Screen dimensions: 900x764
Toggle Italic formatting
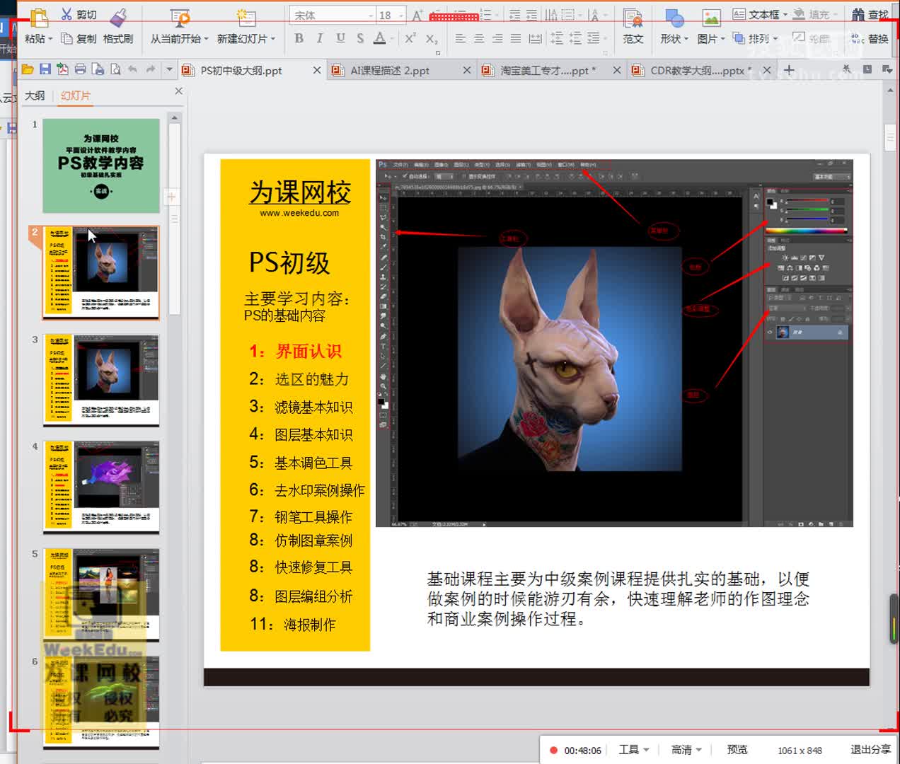319,38
